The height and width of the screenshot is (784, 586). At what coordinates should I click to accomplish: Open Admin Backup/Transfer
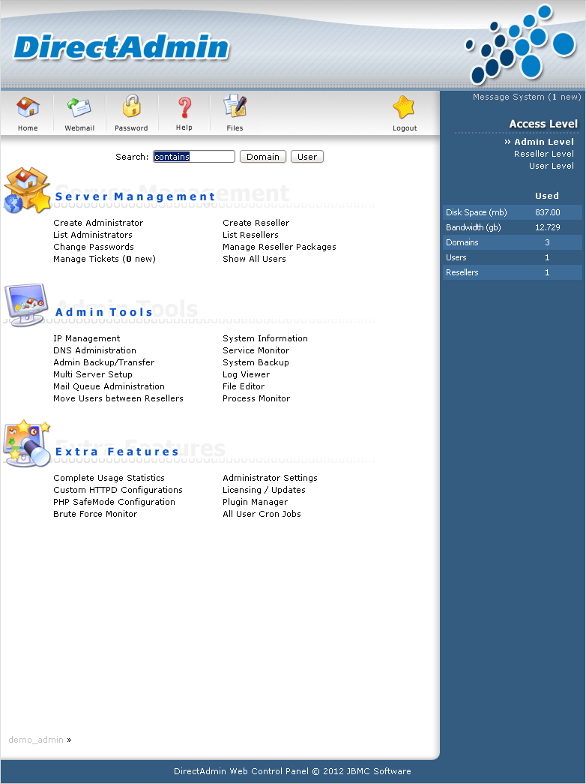[x=103, y=362]
